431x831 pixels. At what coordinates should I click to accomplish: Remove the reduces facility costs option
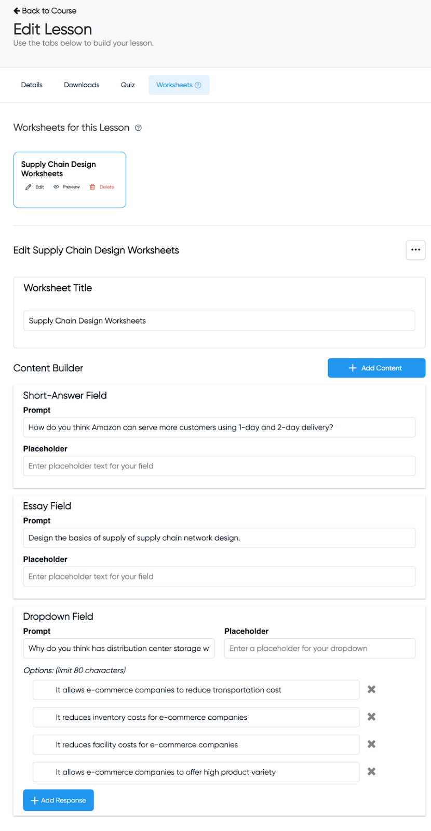coord(371,744)
